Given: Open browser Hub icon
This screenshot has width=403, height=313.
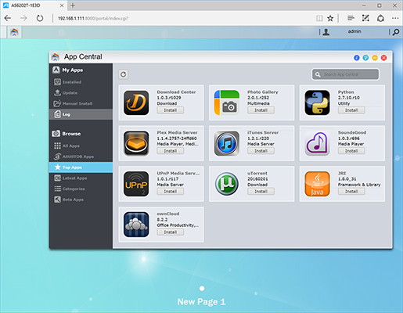Looking at the screenshot, I should pyautogui.click(x=351, y=18).
